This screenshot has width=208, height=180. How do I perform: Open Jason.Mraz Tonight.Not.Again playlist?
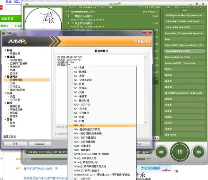pyautogui.click(x=184, y=33)
